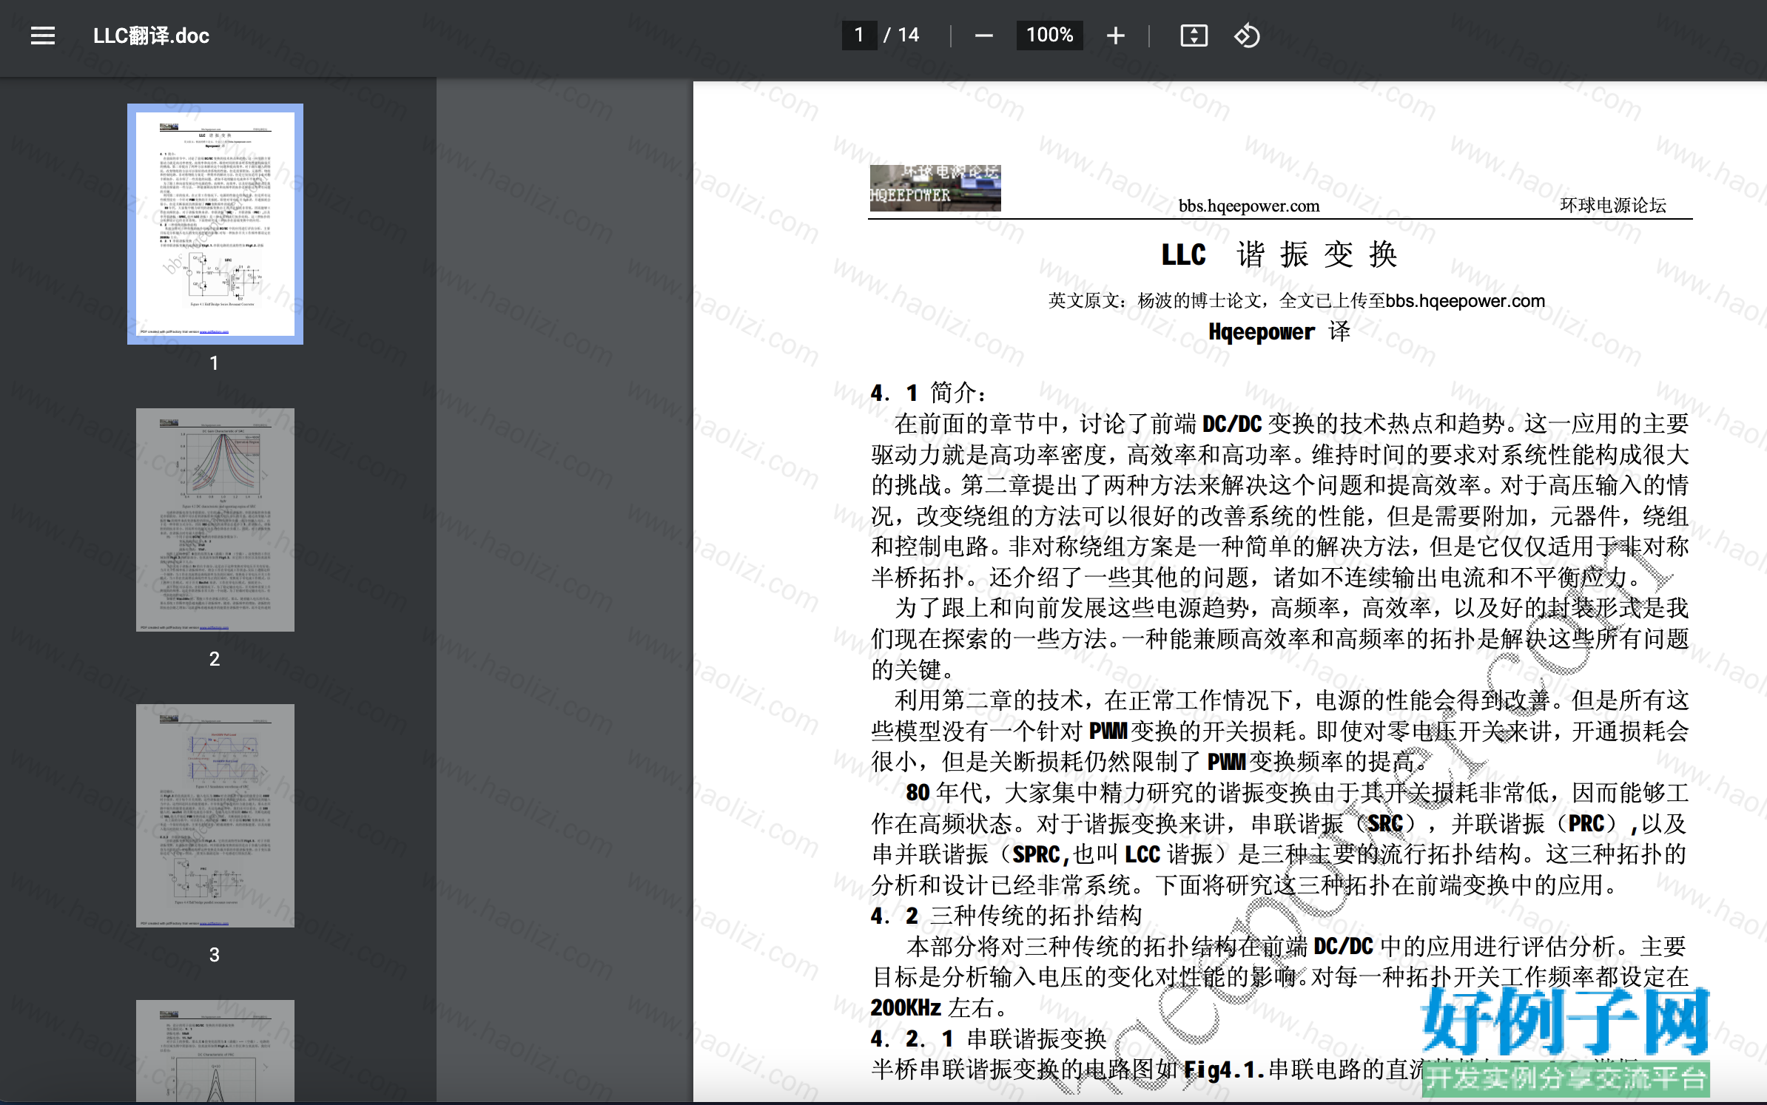This screenshot has width=1767, height=1105.
Task: Click the total page count '/ 14'
Action: (901, 35)
